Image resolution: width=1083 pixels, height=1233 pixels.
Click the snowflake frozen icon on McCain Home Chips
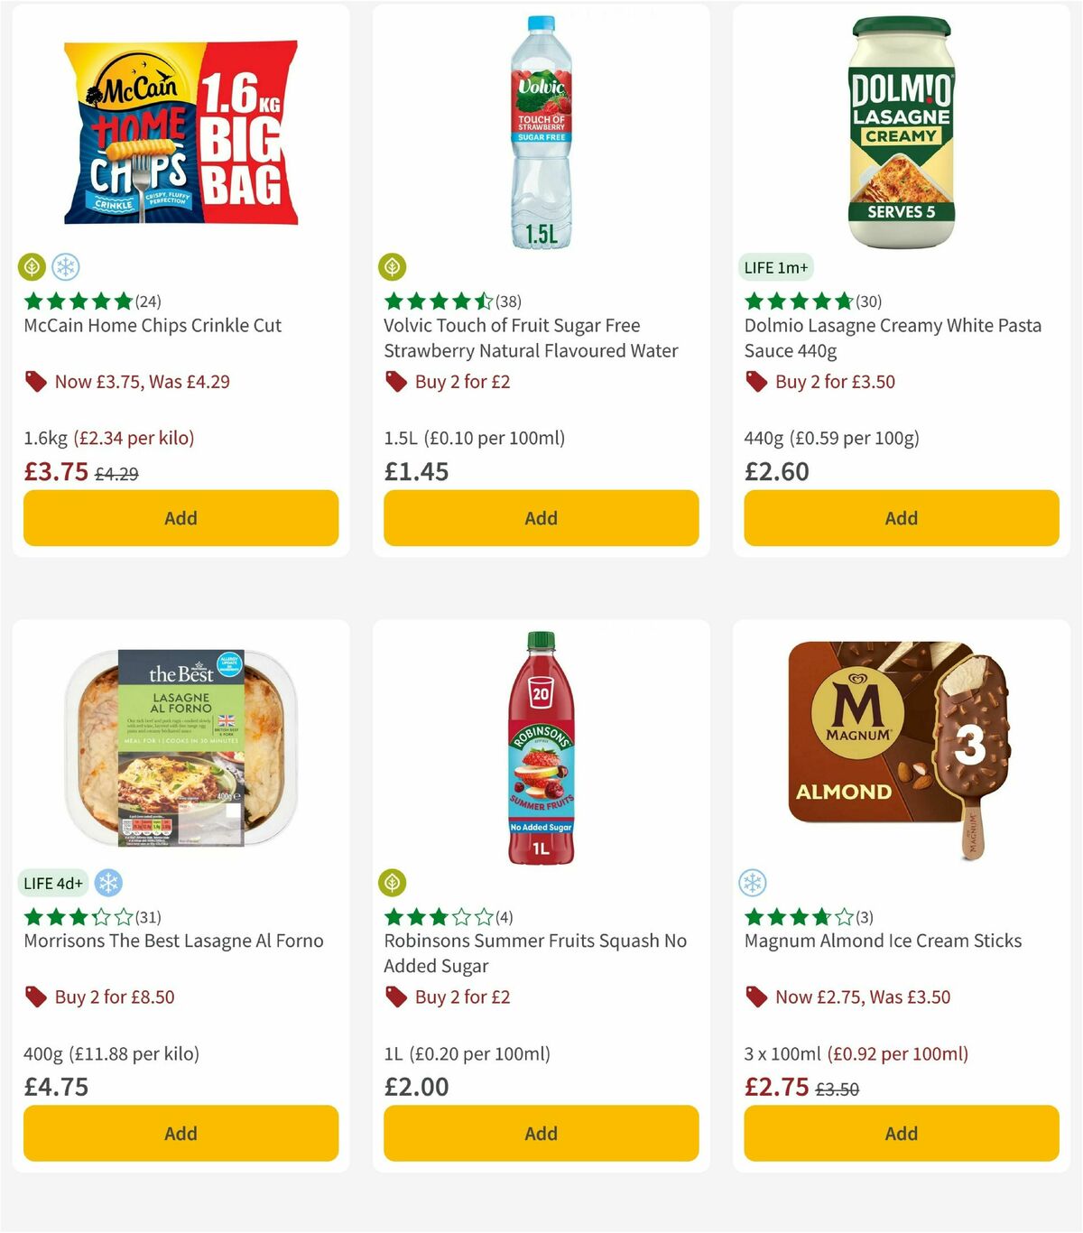65,267
